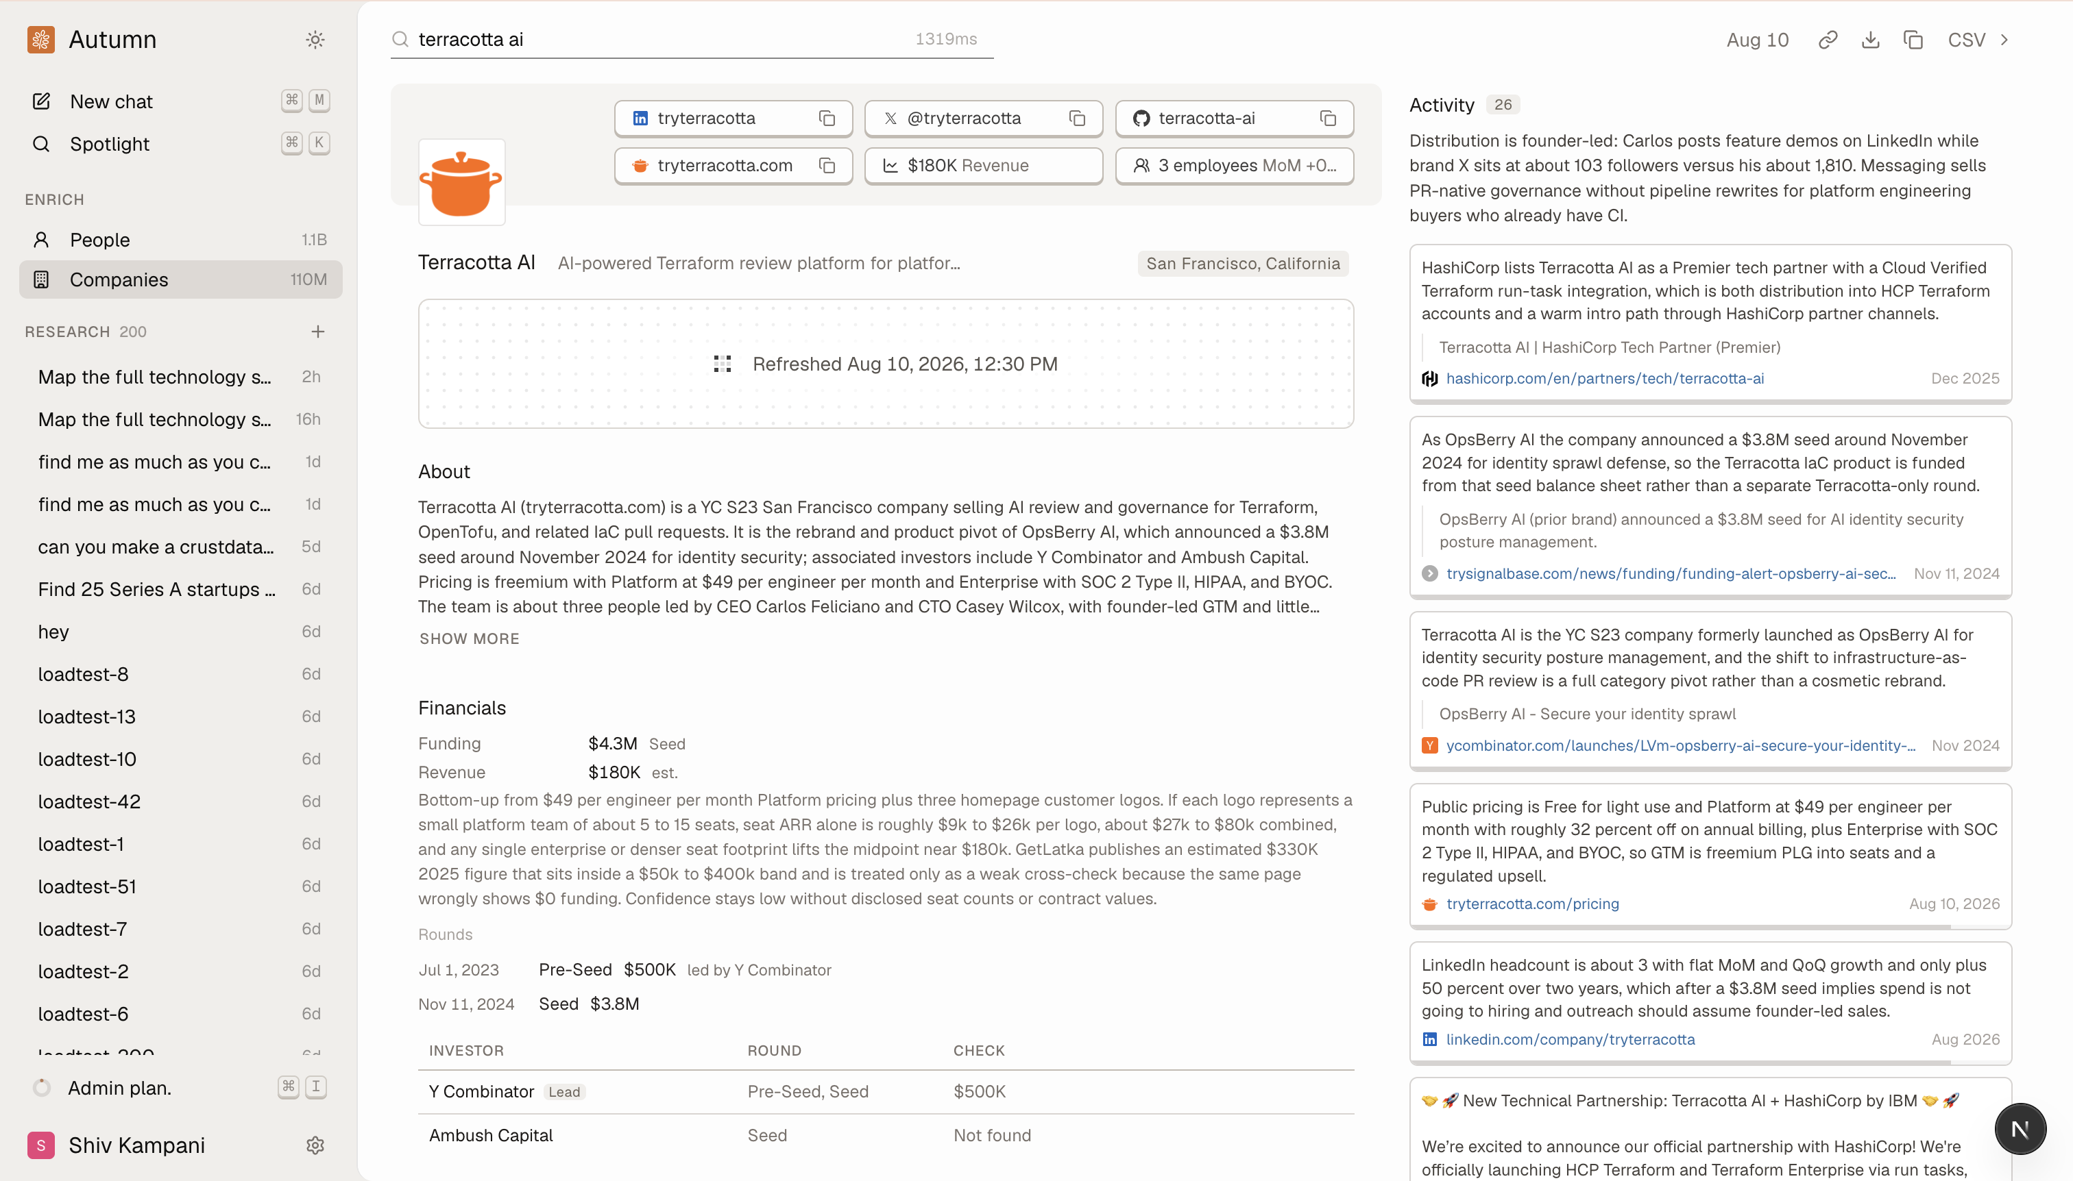Click the Admin plan entry
Viewport: 2073px width, 1181px height.
180,1087
